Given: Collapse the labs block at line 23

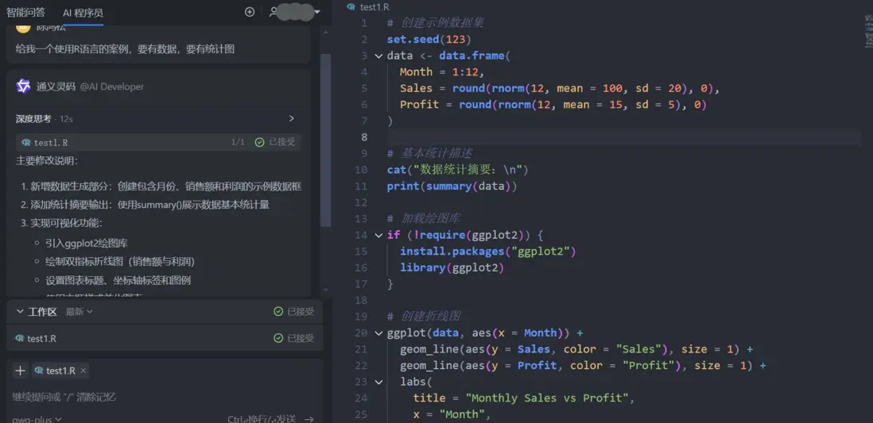Looking at the screenshot, I should coord(378,382).
